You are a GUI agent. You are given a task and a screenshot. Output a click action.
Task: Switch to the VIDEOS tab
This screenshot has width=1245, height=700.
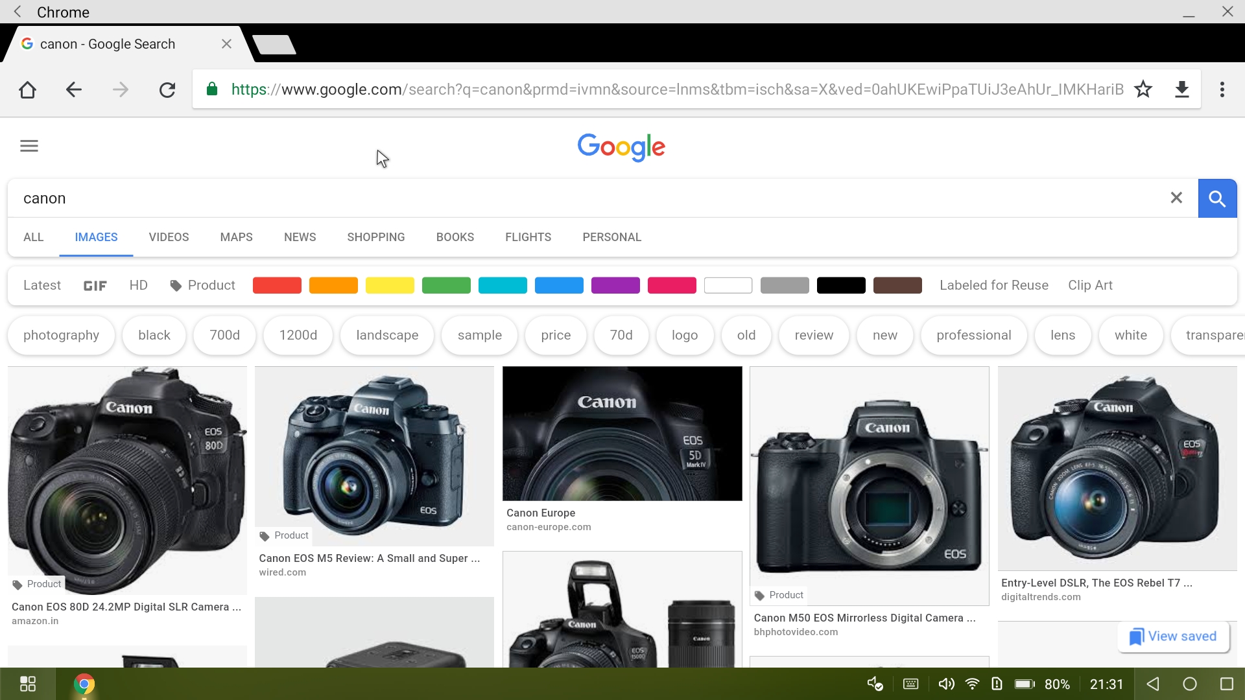(169, 237)
